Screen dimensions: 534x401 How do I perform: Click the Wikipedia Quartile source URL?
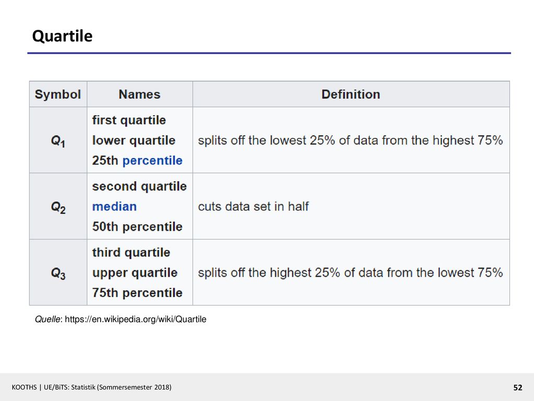pos(136,320)
